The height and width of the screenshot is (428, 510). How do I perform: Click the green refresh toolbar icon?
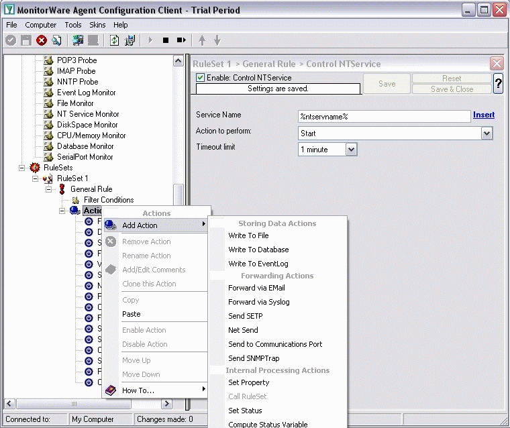[115, 40]
